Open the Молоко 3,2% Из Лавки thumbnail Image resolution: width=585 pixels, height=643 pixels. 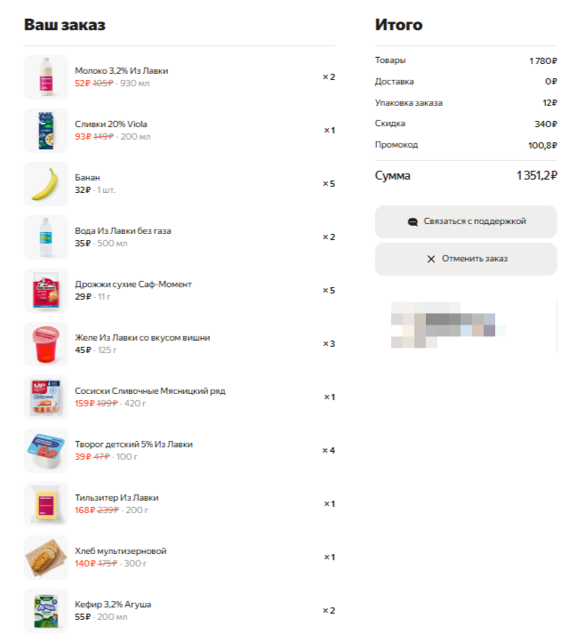click(x=46, y=77)
